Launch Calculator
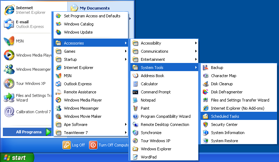Viewport: 279px width, 162px height. [x=164, y=84]
